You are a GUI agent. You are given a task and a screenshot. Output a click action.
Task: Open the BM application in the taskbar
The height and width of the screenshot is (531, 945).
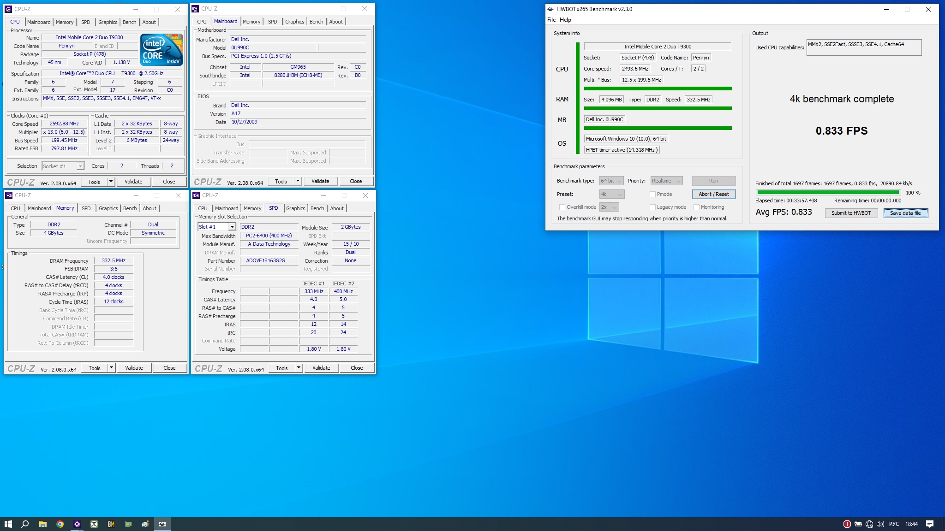click(111, 524)
